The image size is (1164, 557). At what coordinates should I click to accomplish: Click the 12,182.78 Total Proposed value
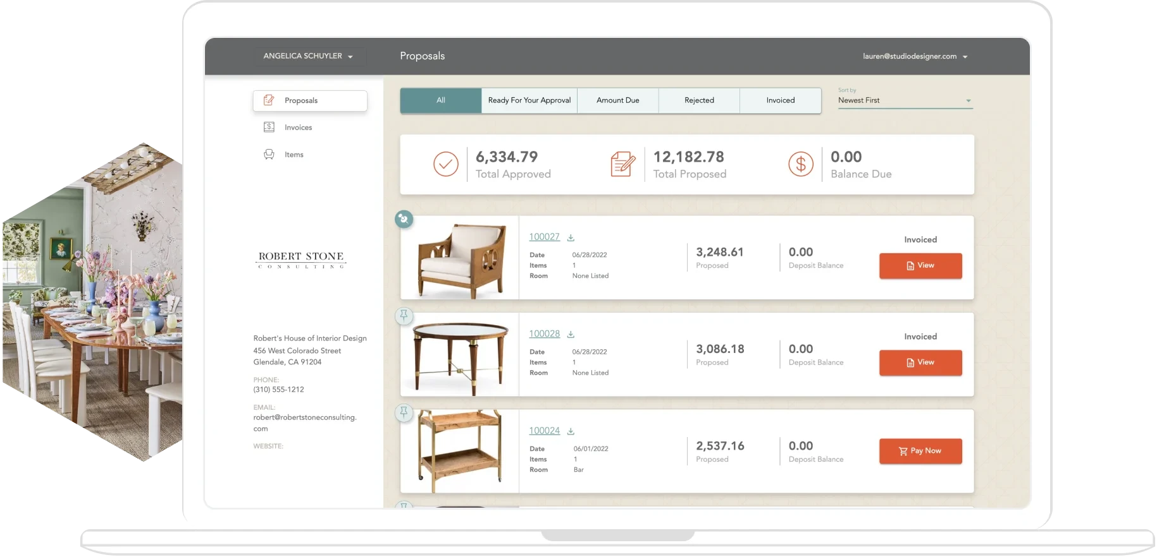click(689, 157)
